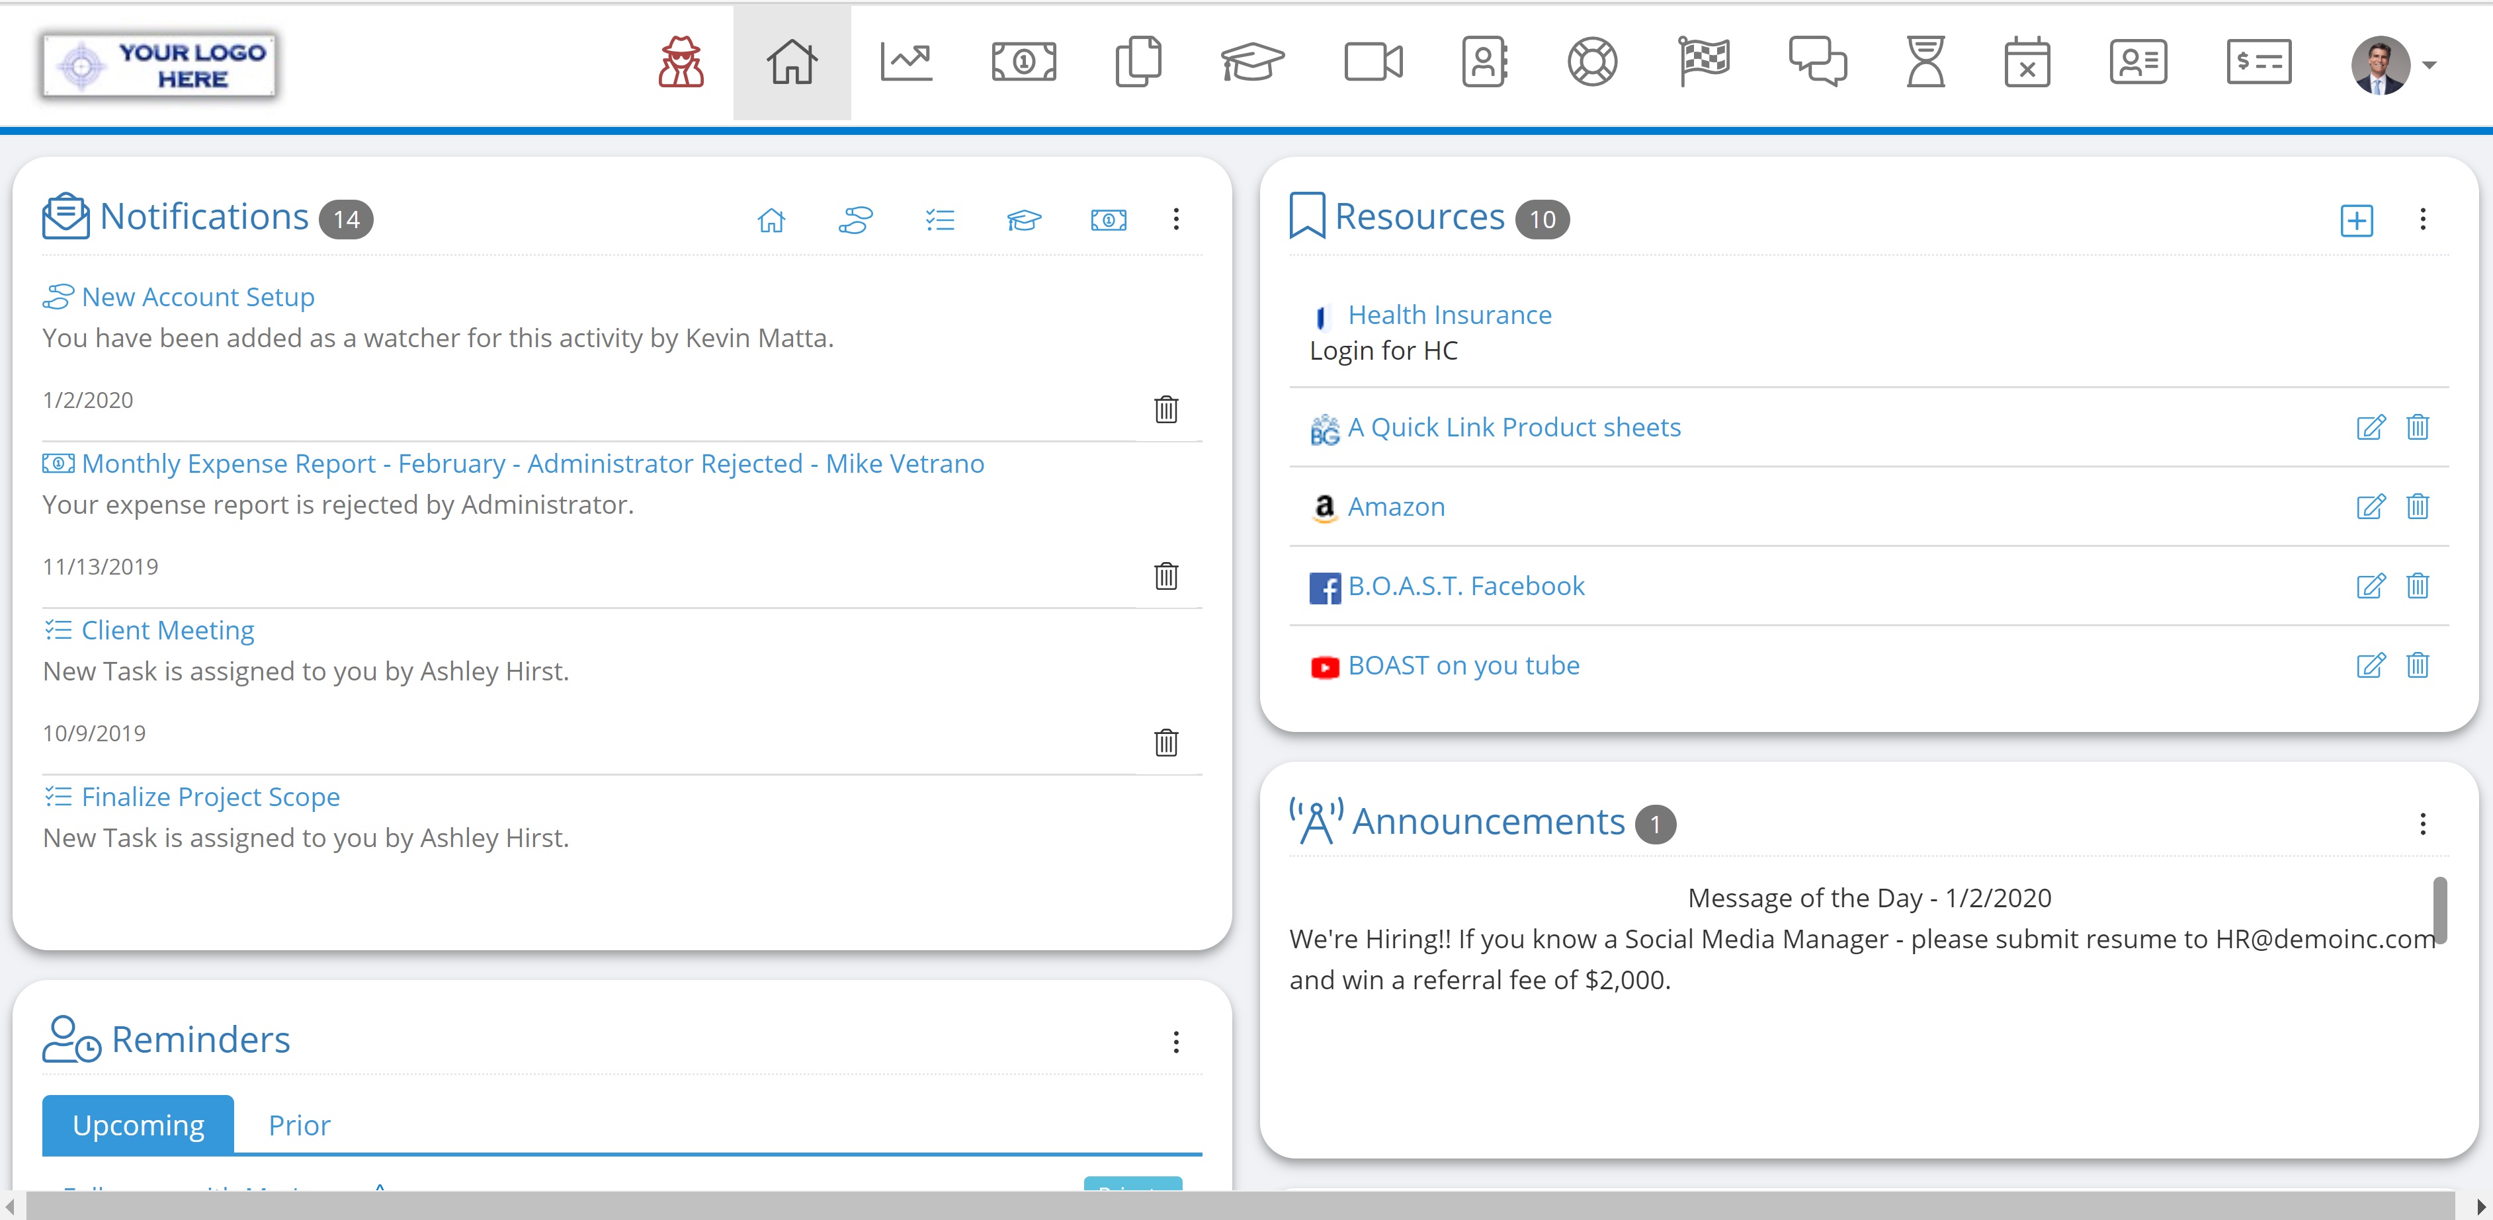Open the chat bubbles icon in top bar
This screenshot has width=2493, height=1220.
pyautogui.click(x=1818, y=63)
